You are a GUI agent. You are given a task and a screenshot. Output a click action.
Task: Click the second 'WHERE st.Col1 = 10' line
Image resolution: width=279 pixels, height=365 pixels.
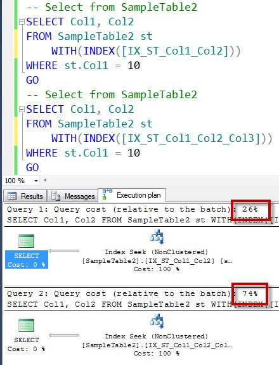tap(83, 153)
